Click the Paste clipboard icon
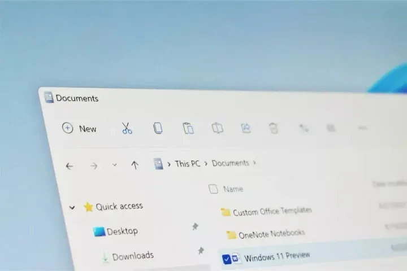 188,129
